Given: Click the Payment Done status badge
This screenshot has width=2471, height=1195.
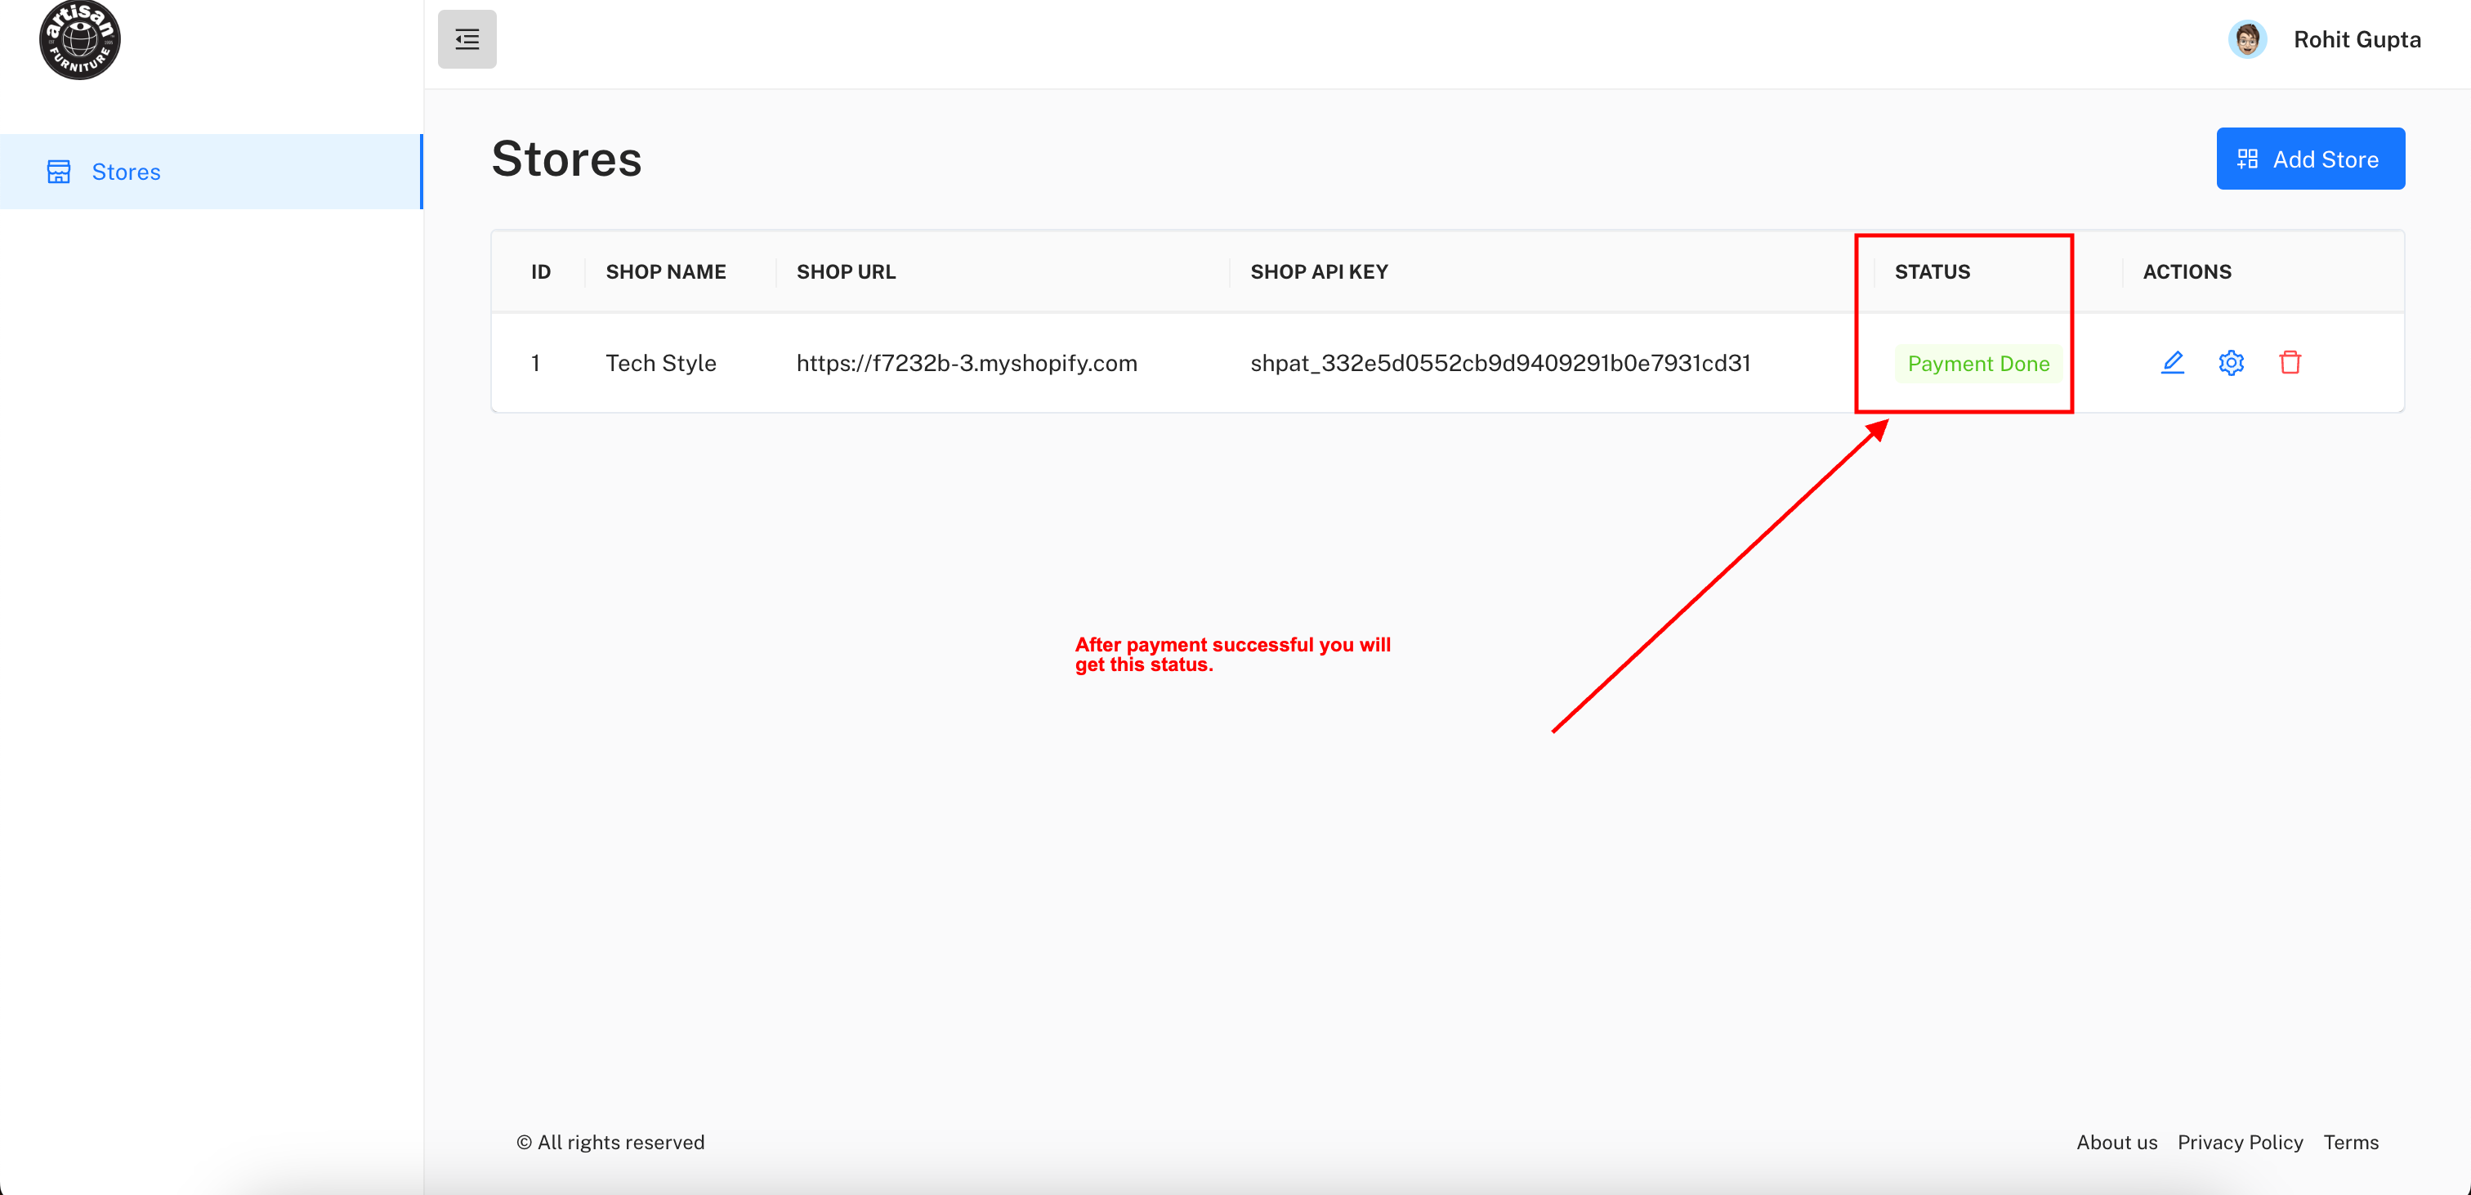Looking at the screenshot, I should (x=1978, y=364).
